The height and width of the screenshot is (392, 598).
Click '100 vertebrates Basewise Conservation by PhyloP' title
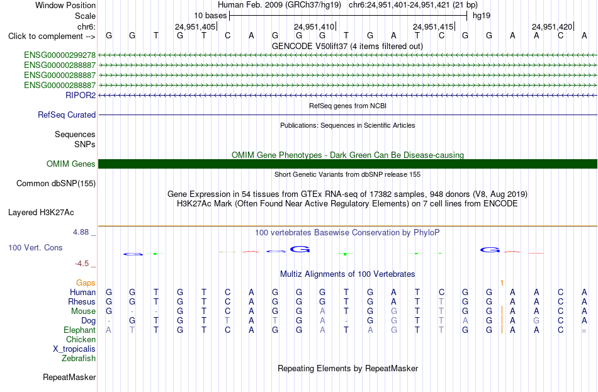tap(347, 233)
